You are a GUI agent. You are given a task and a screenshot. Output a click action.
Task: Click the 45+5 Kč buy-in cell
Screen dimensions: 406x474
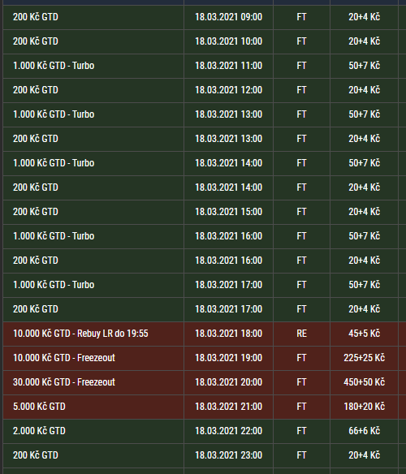364,334
